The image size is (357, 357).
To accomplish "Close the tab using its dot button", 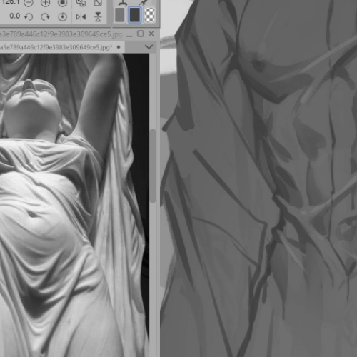I will [x=119, y=47].
